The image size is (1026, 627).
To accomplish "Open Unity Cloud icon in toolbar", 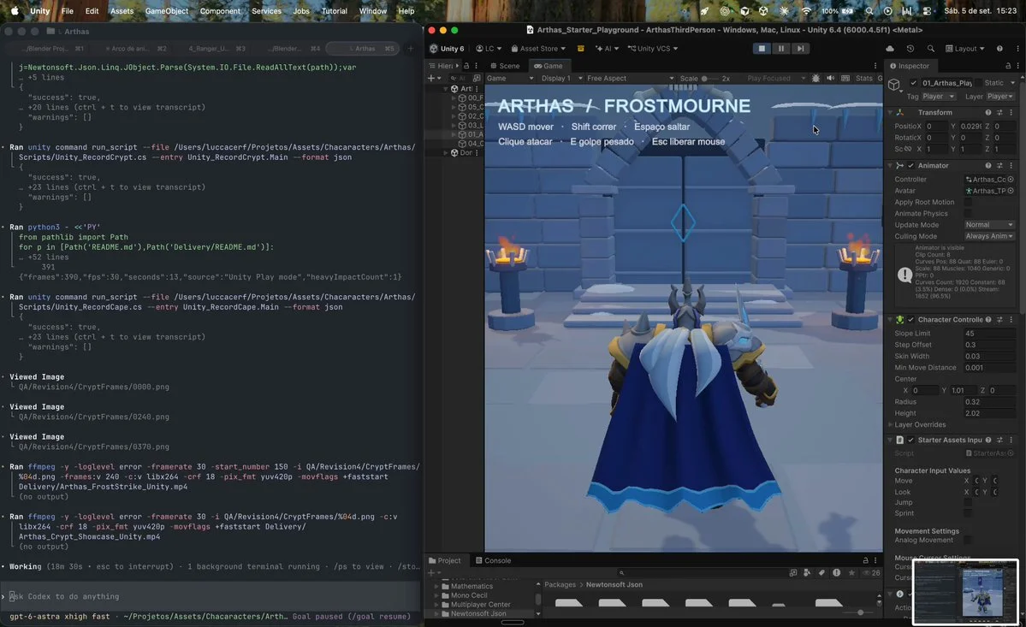I will tap(890, 49).
